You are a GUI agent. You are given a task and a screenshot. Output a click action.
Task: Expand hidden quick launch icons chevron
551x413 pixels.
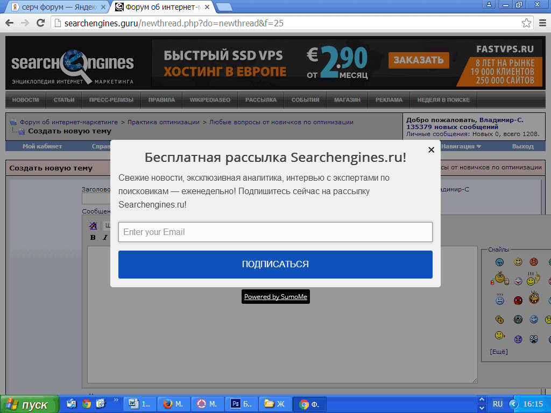[116, 400]
